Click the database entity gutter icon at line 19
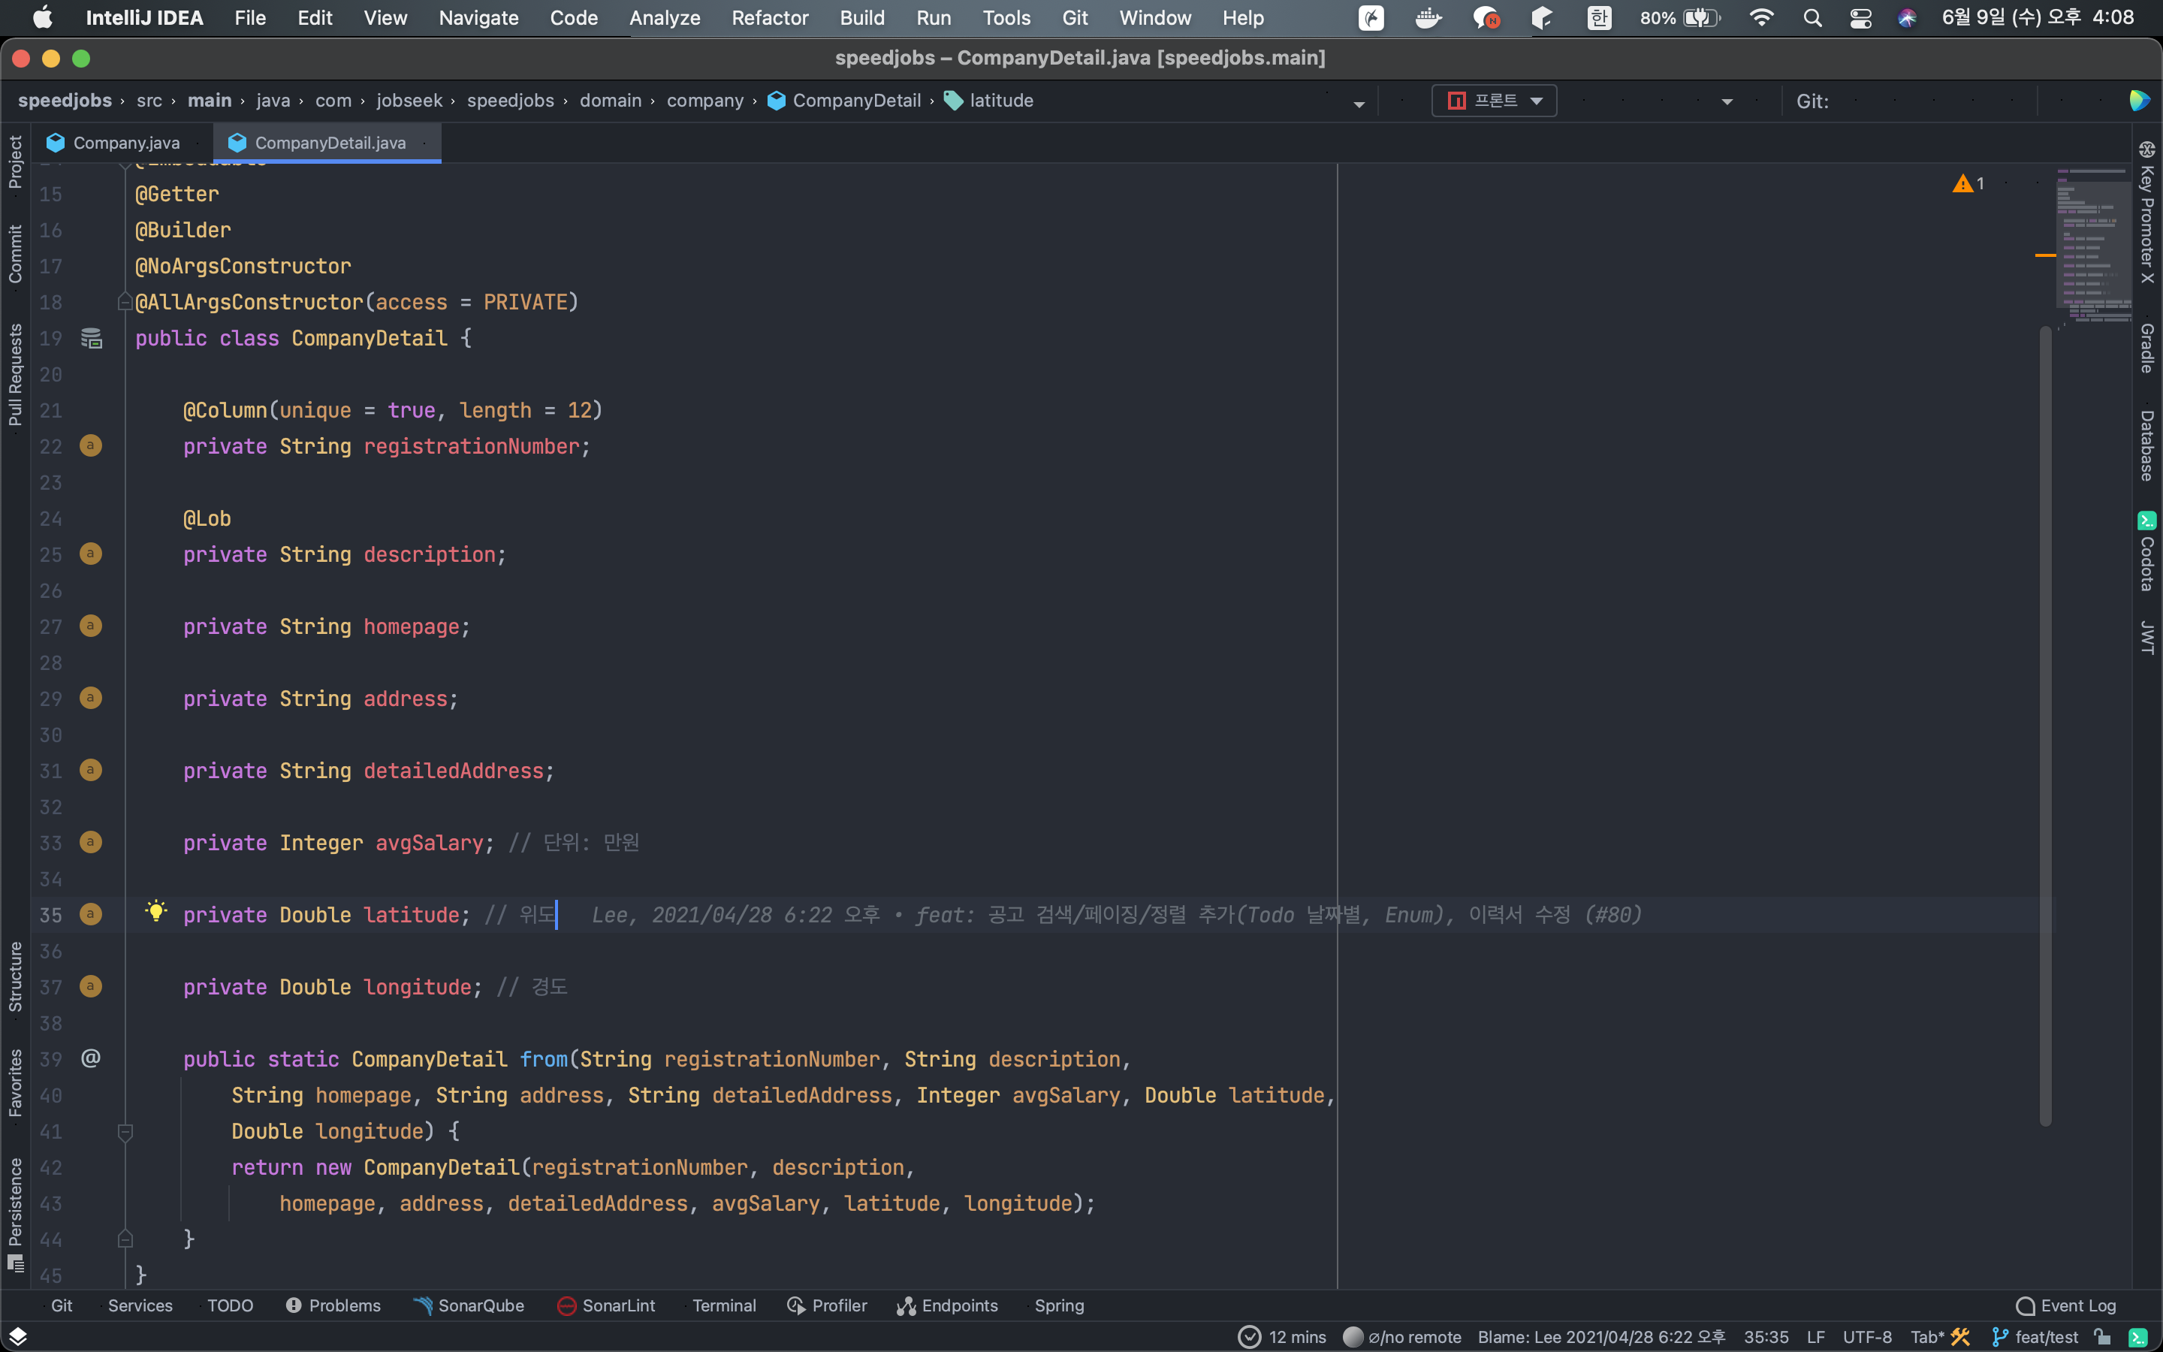The width and height of the screenshot is (2163, 1352). click(x=91, y=338)
